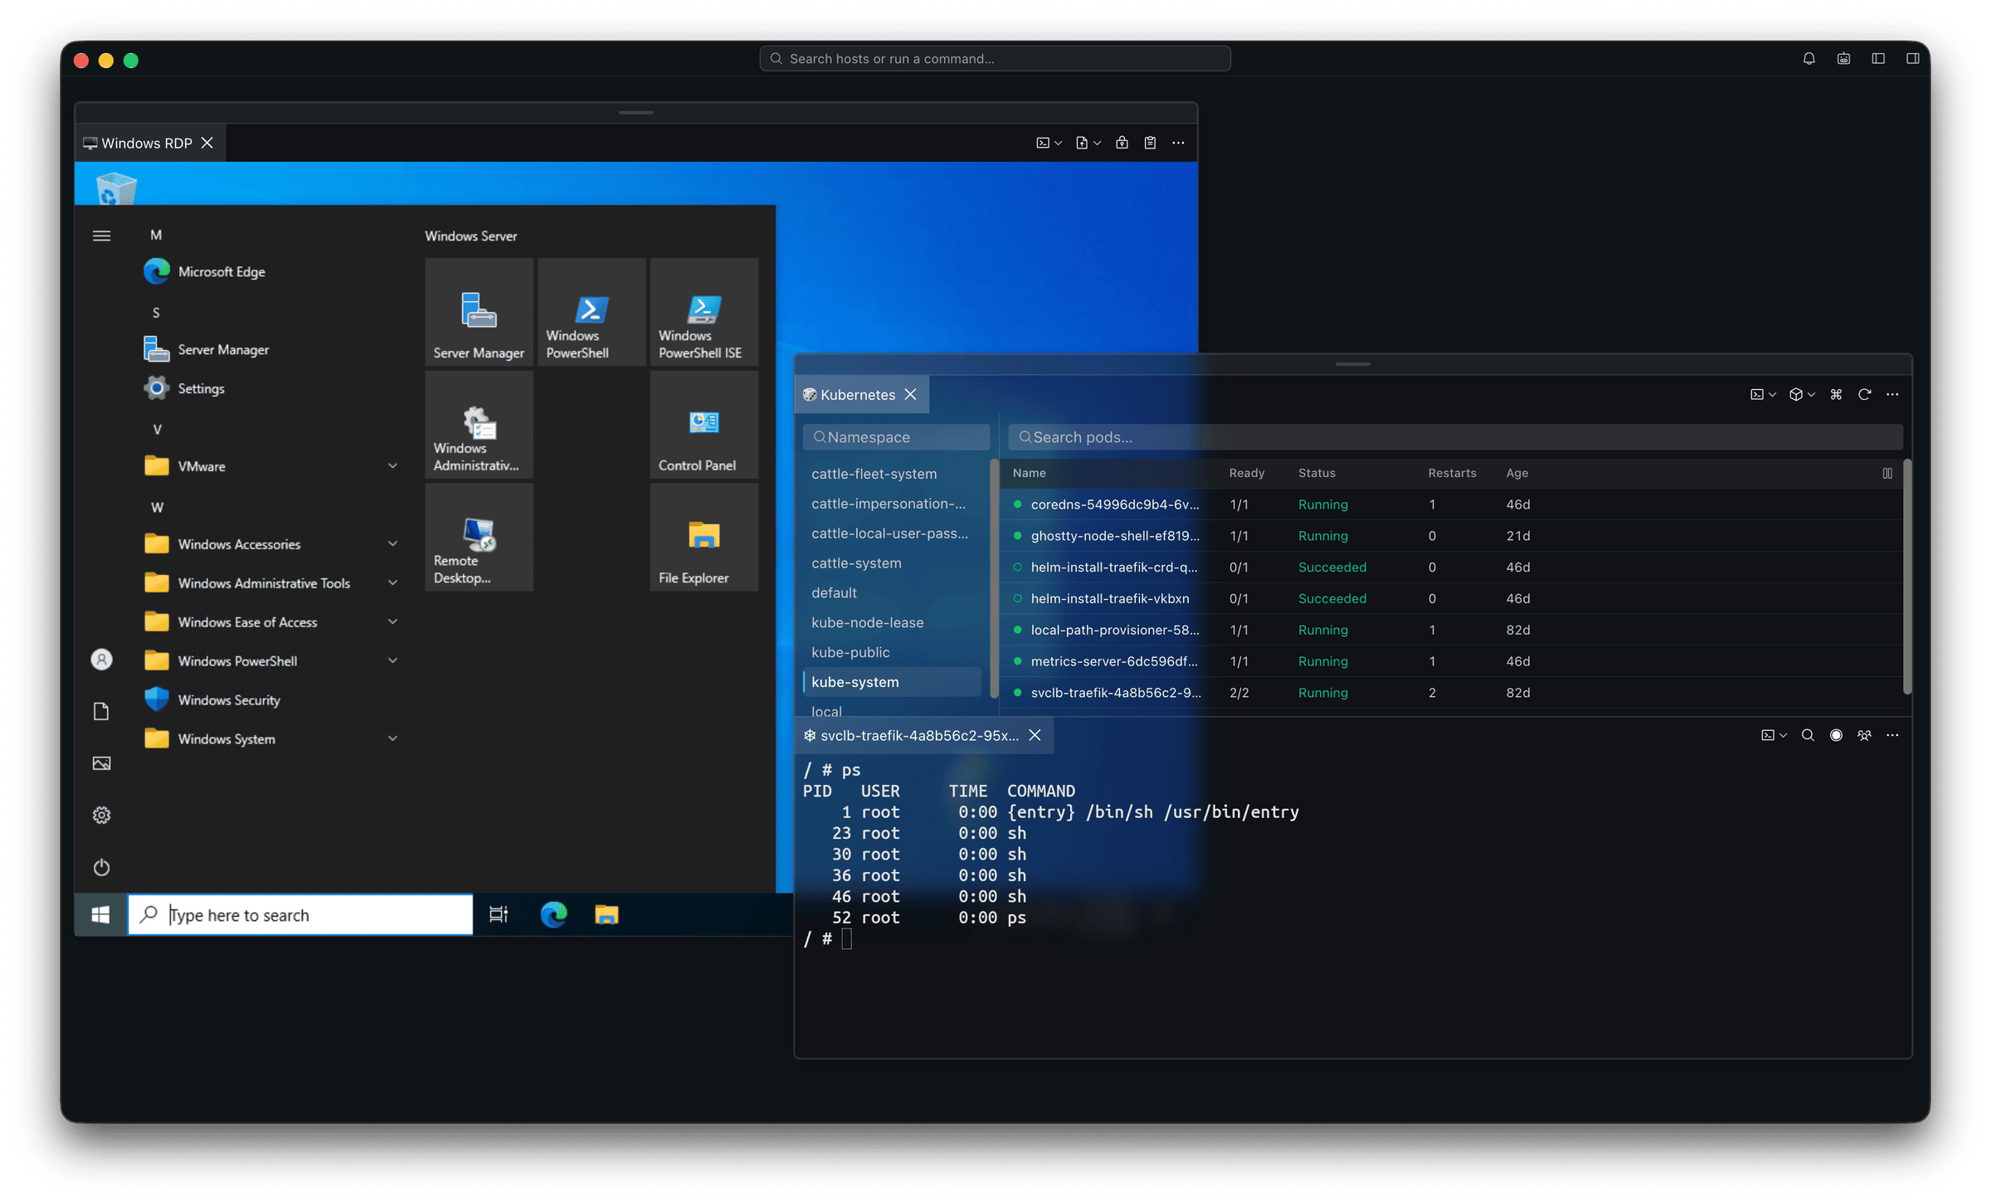Viewport: 1991px width, 1203px height.
Task: Click search icon in pod terminal toolbar
Action: pos(1808,735)
